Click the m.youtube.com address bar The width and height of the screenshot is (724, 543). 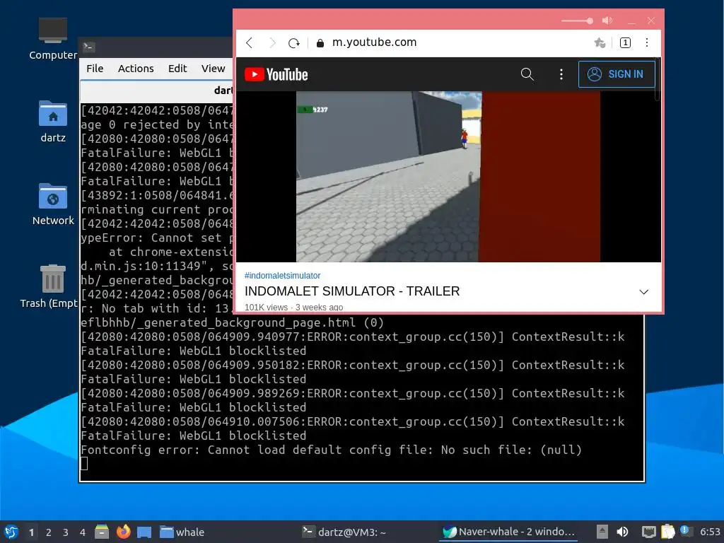click(x=374, y=42)
